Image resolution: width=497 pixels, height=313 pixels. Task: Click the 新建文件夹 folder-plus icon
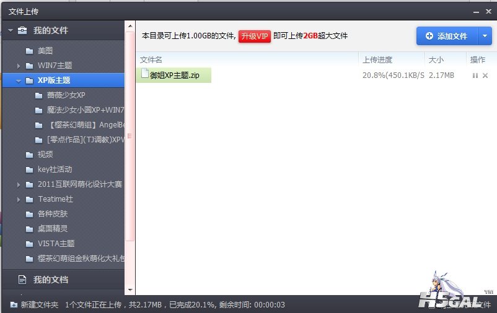tap(14, 305)
